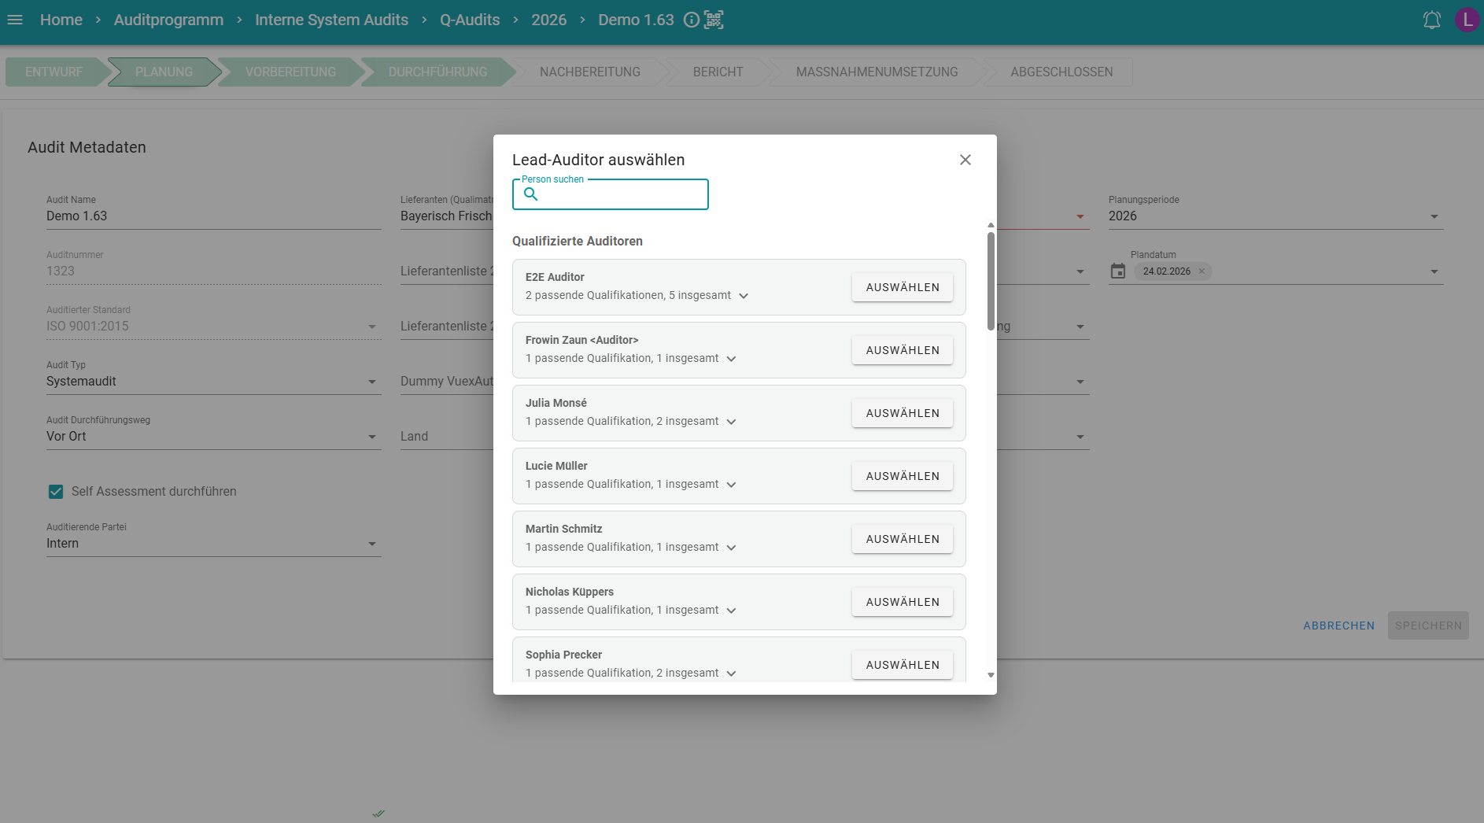Screen dimensions: 1484x823
Task: Open the Planungsperiode dropdown
Action: (x=1434, y=216)
